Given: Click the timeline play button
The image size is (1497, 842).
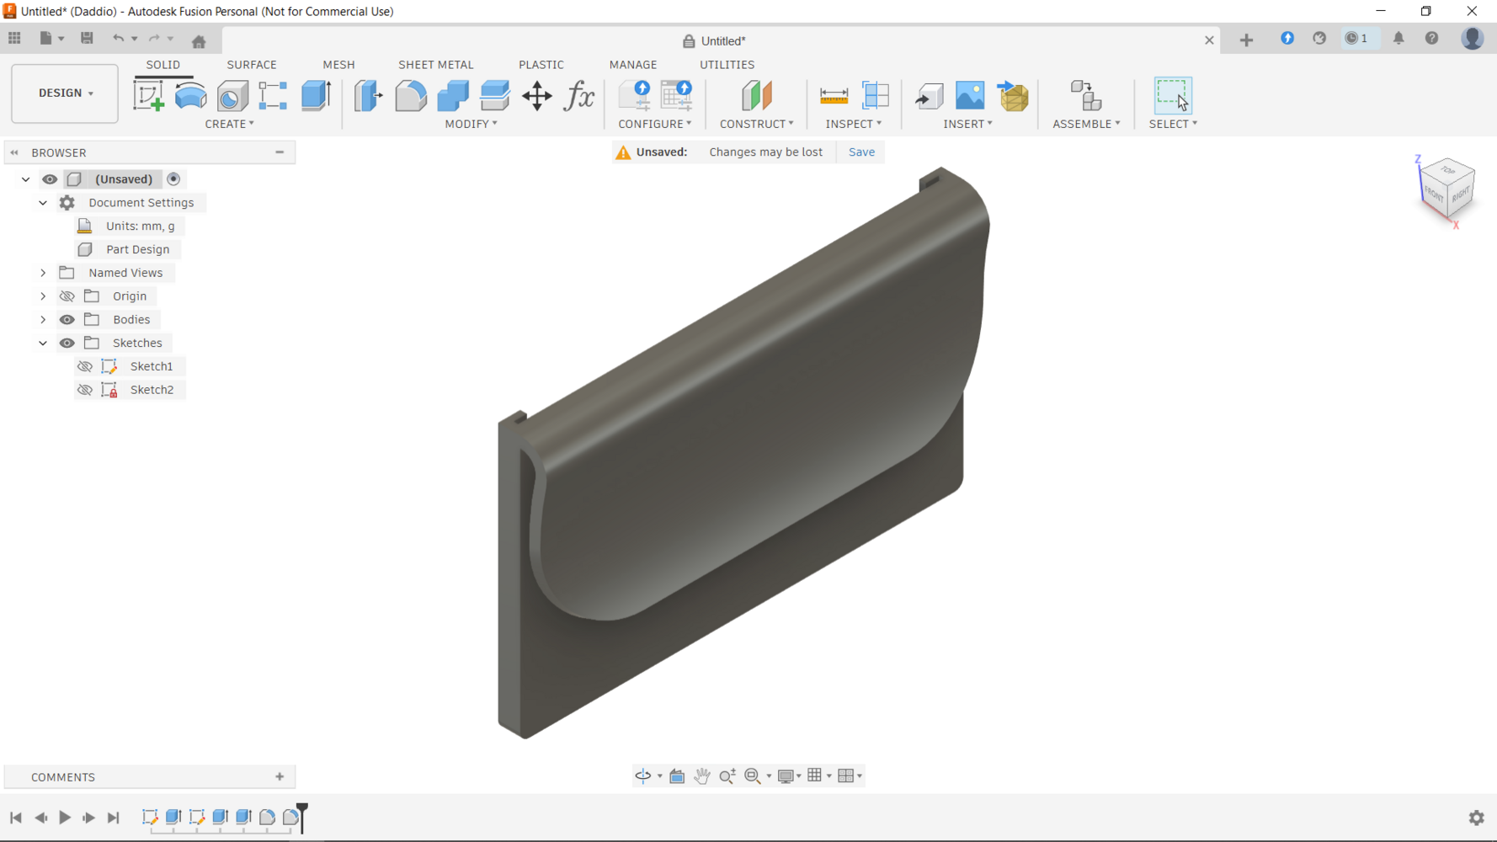Looking at the screenshot, I should coord(65,818).
